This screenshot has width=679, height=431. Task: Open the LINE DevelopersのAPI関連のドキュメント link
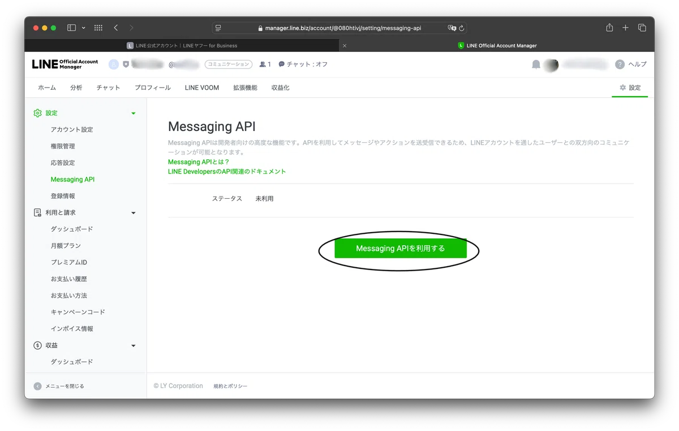click(227, 172)
